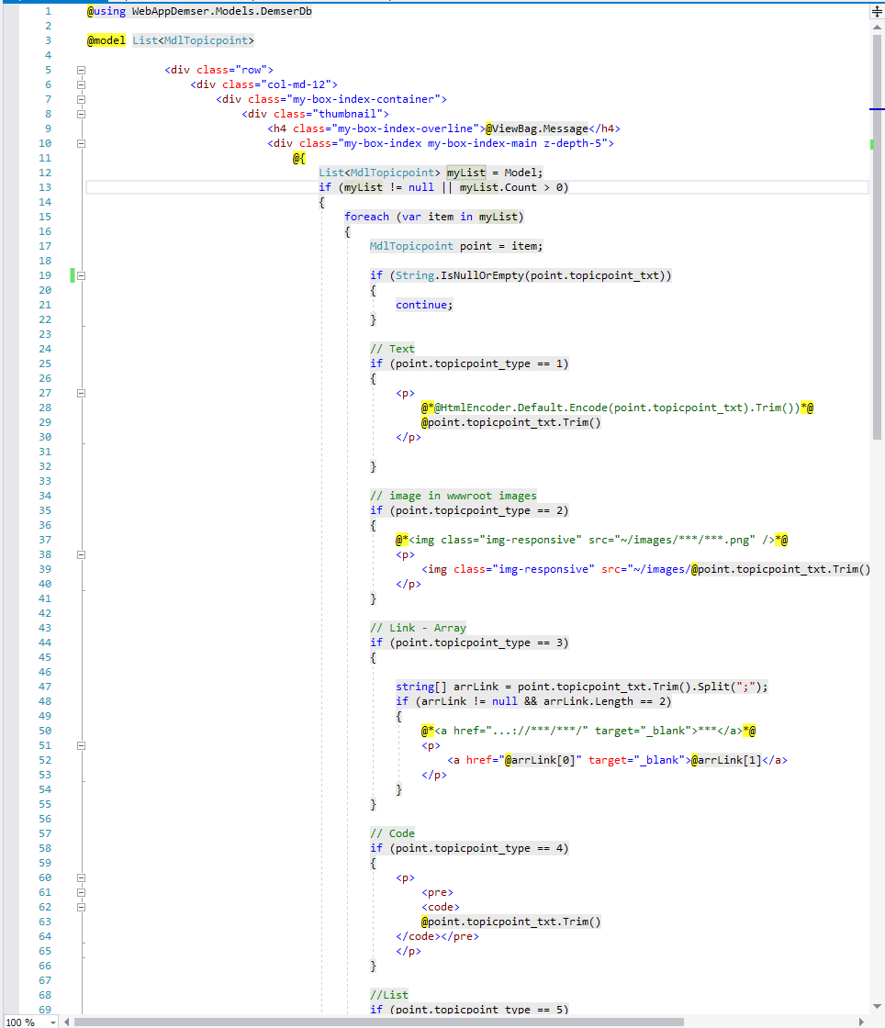This screenshot has width=885, height=1028.
Task: Click the @using WebAppDemser.Models.DemserDb line
Action: [199, 11]
